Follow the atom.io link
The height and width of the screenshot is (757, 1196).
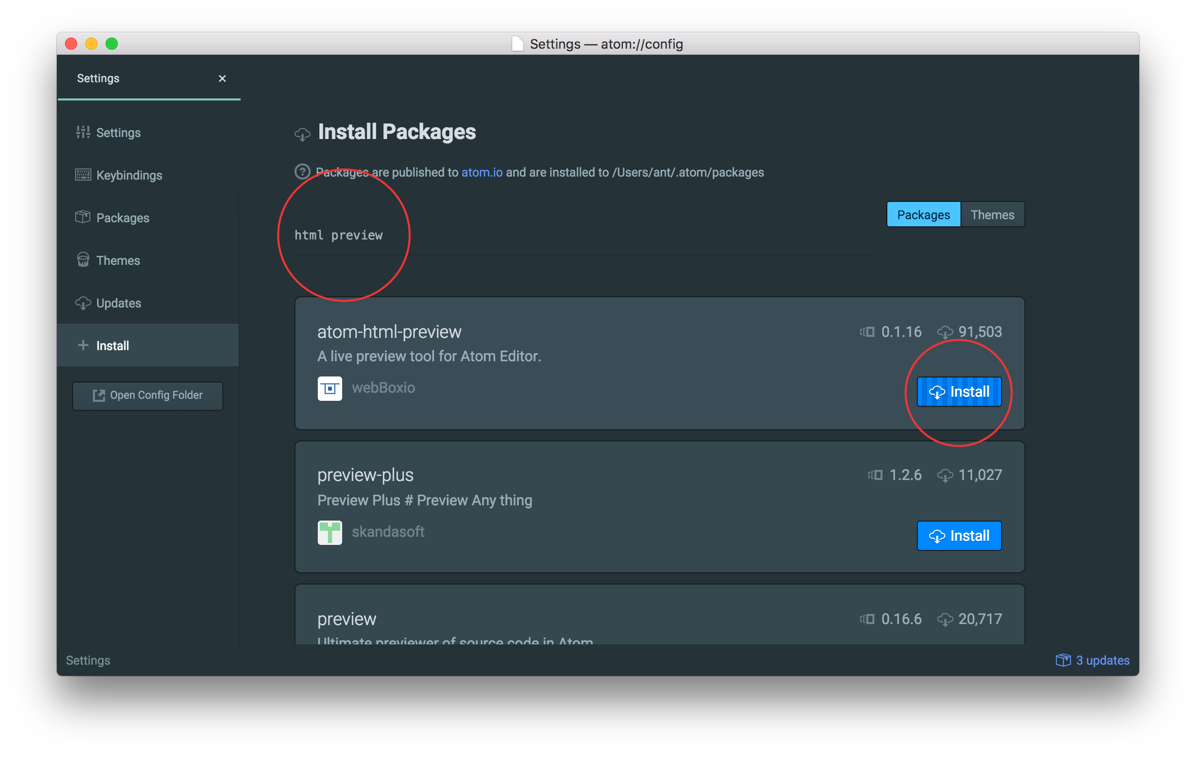pyautogui.click(x=482, y=173)
